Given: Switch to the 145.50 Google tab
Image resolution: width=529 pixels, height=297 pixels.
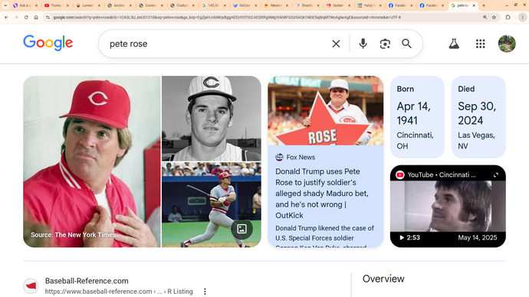Looking at the screenshot, I should (214, 5).
